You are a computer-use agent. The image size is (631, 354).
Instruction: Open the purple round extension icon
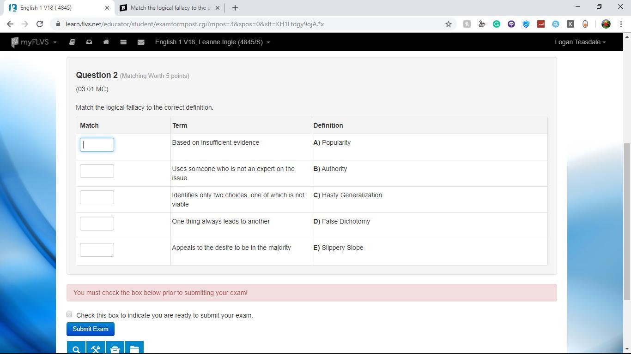(511, 24)
